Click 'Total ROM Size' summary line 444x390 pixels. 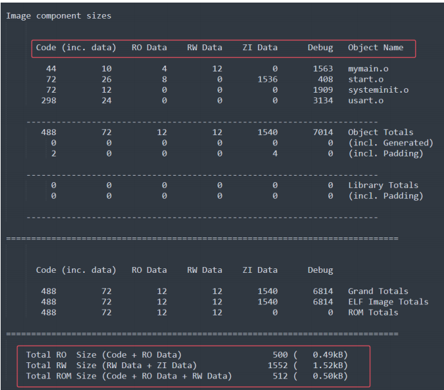tap(187, 376)
